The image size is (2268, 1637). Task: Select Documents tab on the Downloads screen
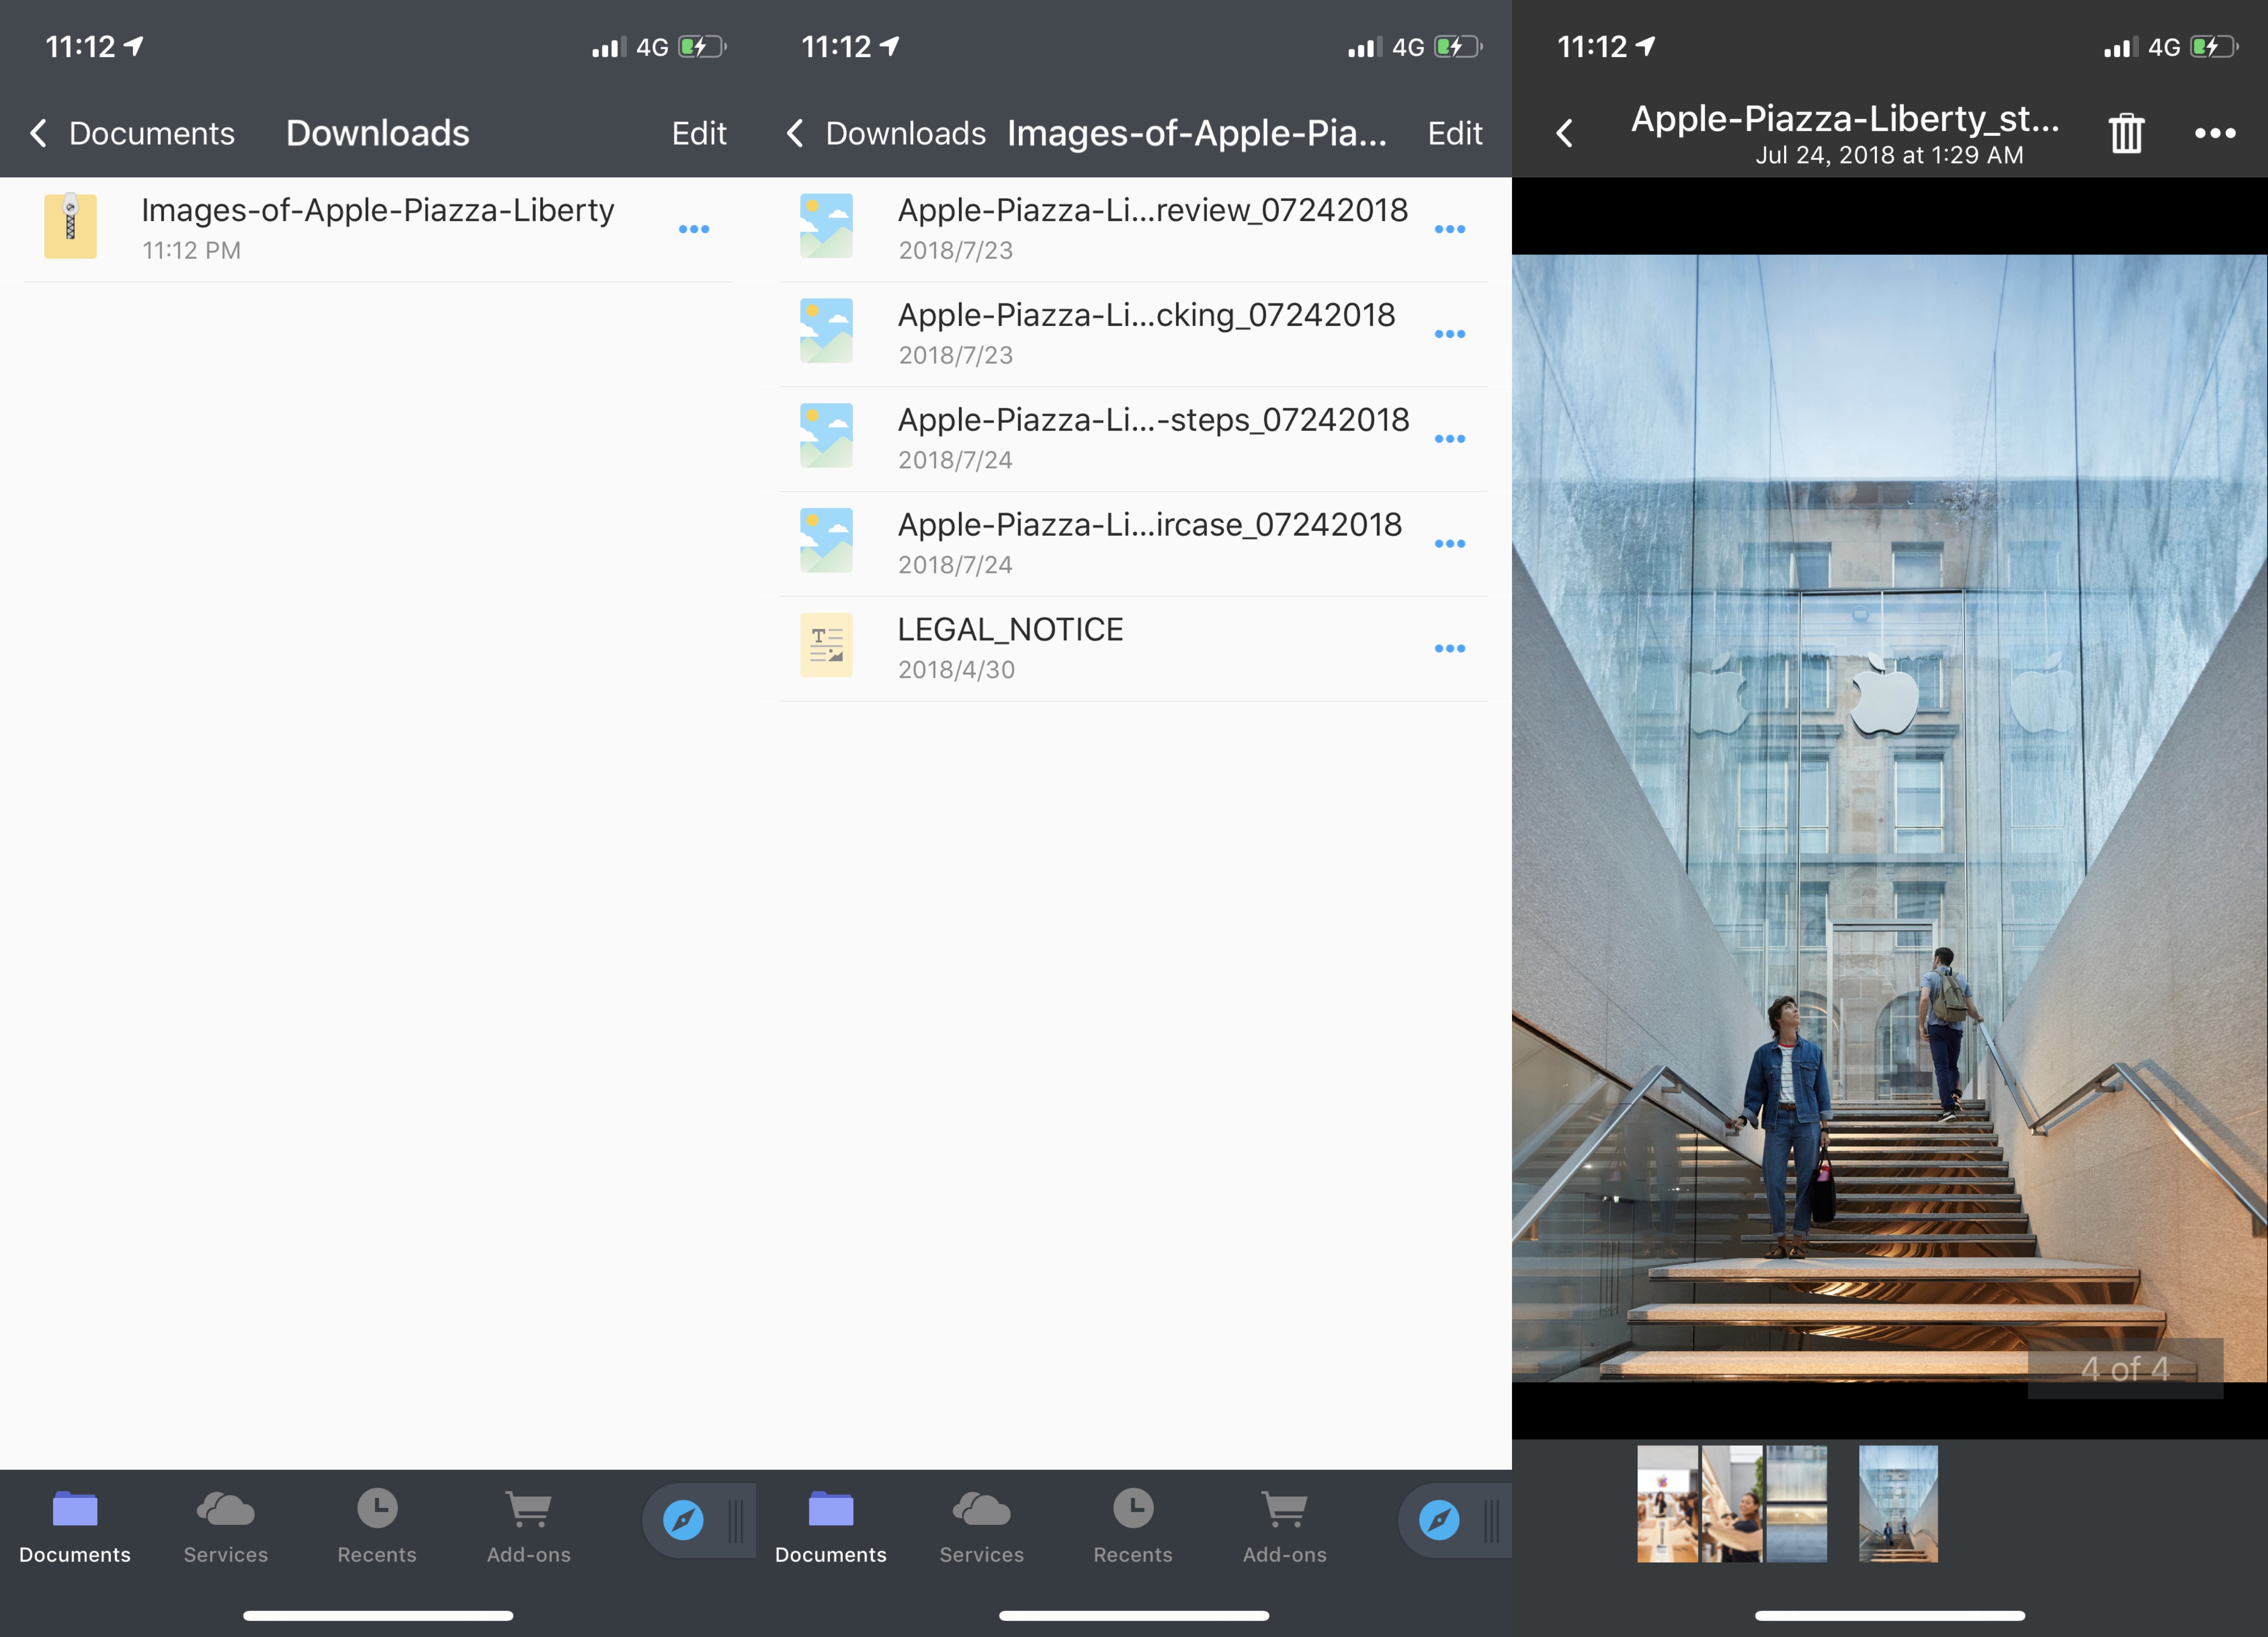[x=75, y=1527]
